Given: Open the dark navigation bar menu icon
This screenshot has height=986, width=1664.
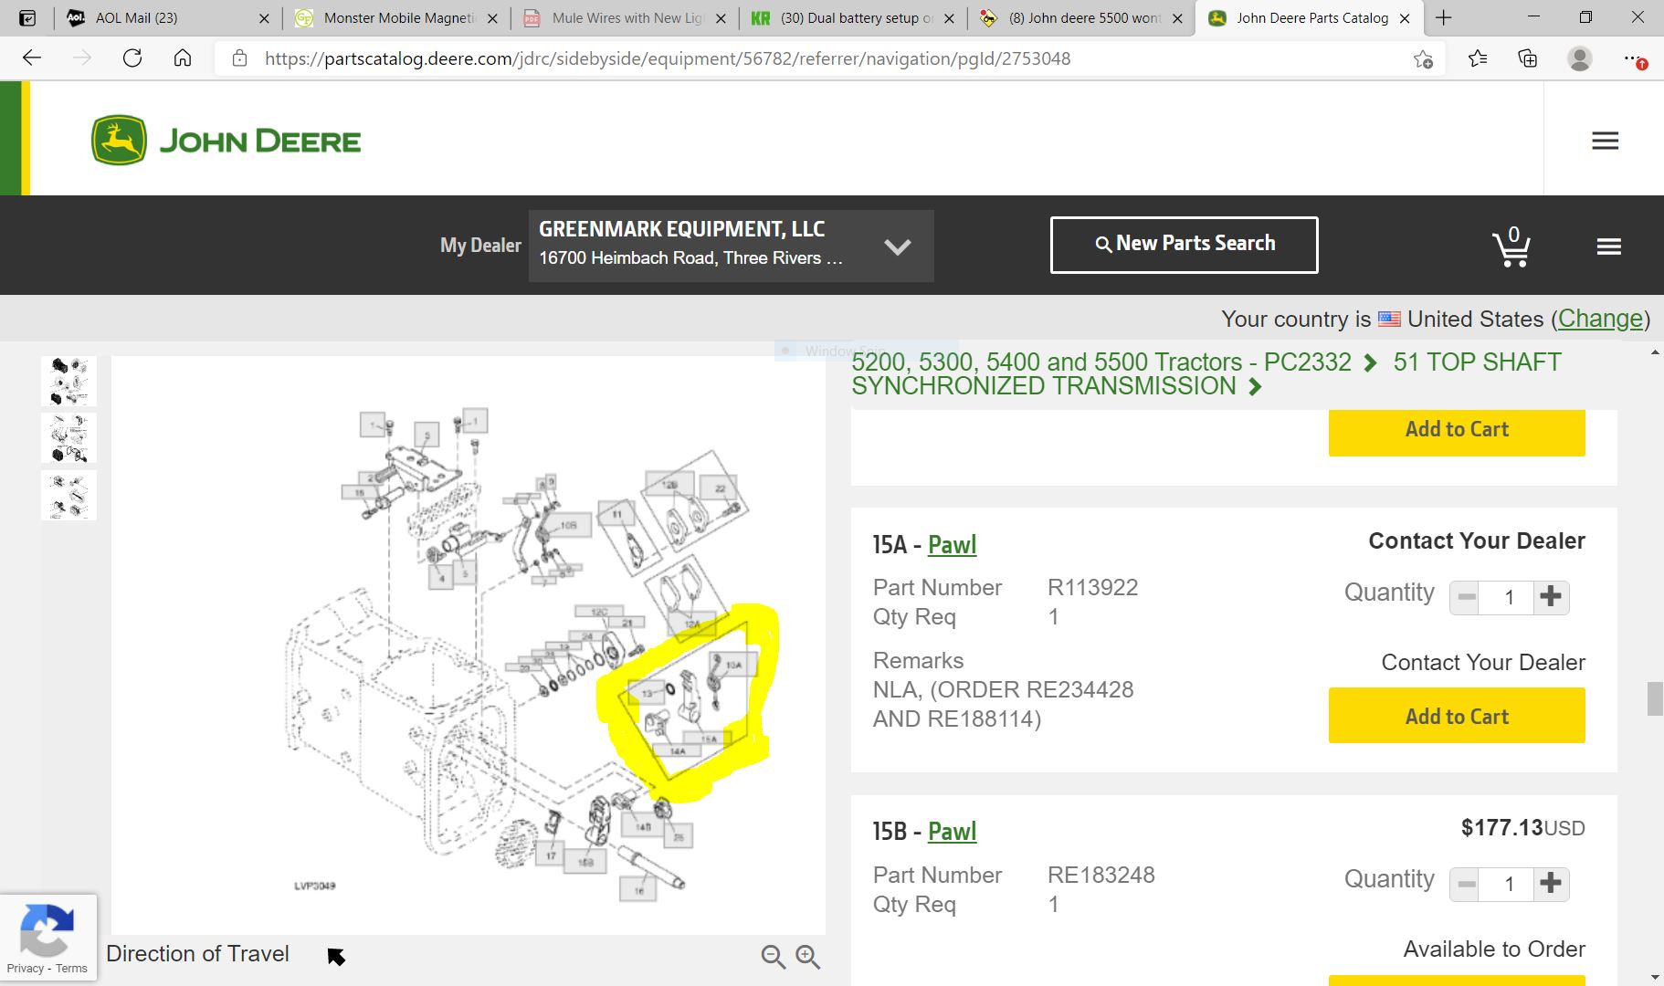Looking at the screenshot, I should [x=1608, y=246].
